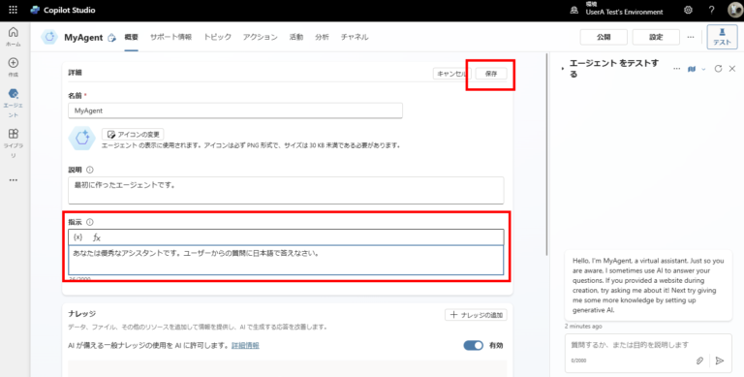Image resolution: width=744 pixels, height=377 pixels.
Task: Click the キャンセル button
Action: coord(451,74)
